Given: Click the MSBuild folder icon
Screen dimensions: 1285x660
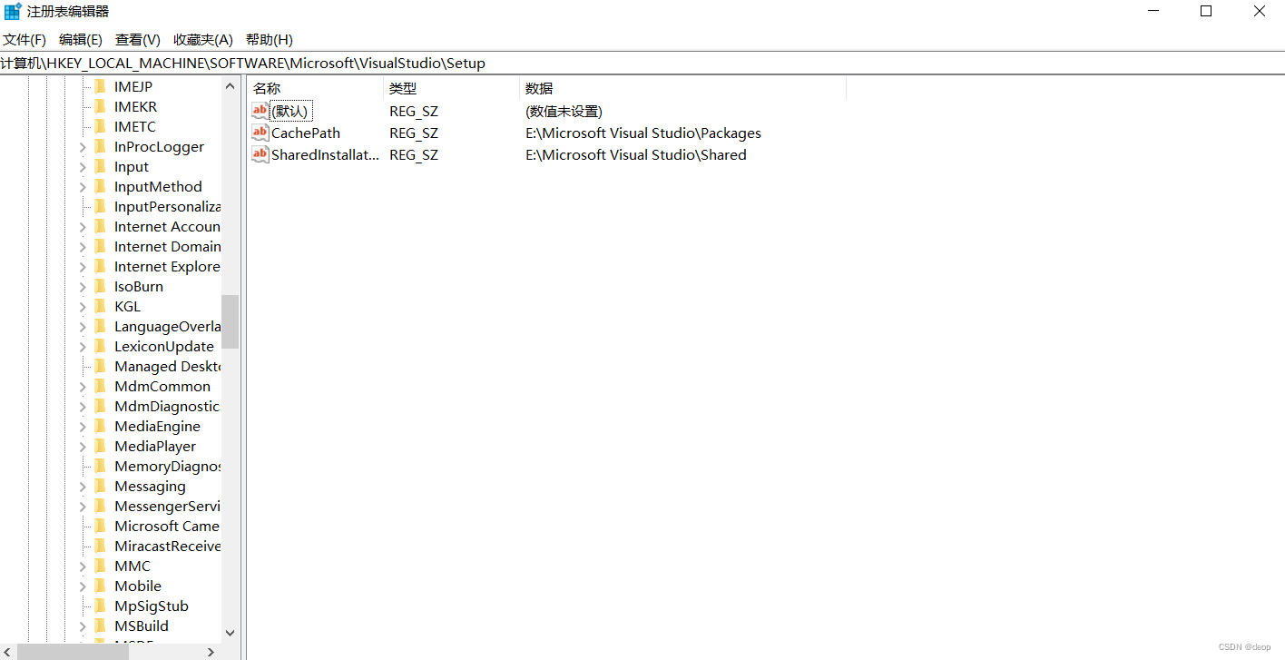Looking at the screenshot, I should coord(102,626).
